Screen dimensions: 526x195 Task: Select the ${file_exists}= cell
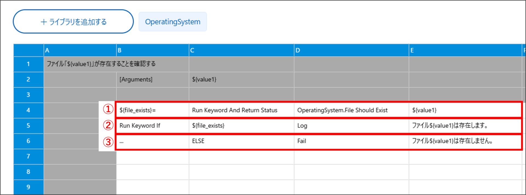tap(152, 110)
